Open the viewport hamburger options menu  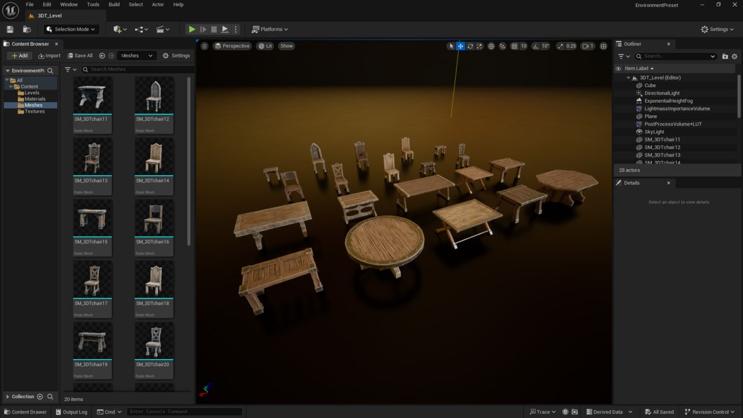pyautogui.click(x=204, y=46)
